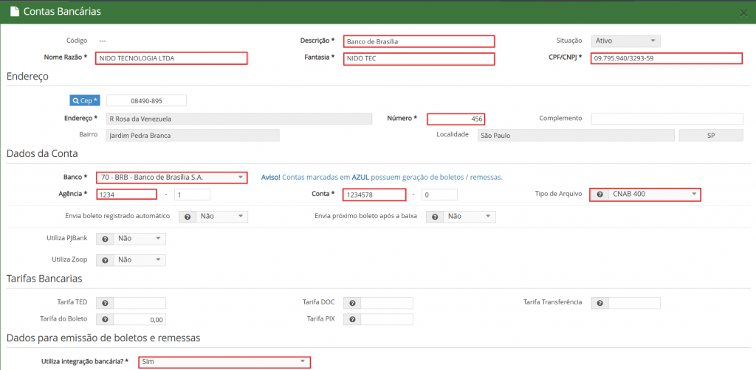The height and width of the screenshot is (370, 756).
Task: Click help icon for Utiliza PJBank
Action: 105,239
